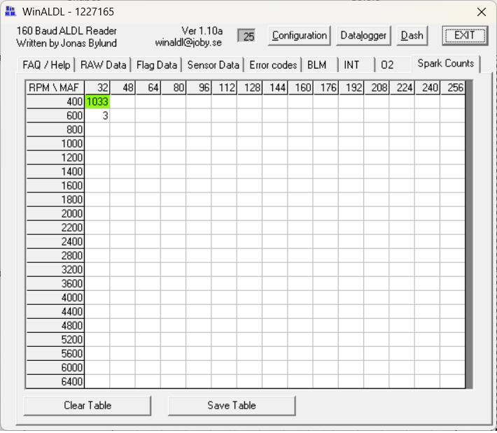Click the Spark Counts tab
This screenshot has width=497, height=433.
point(446,64)
